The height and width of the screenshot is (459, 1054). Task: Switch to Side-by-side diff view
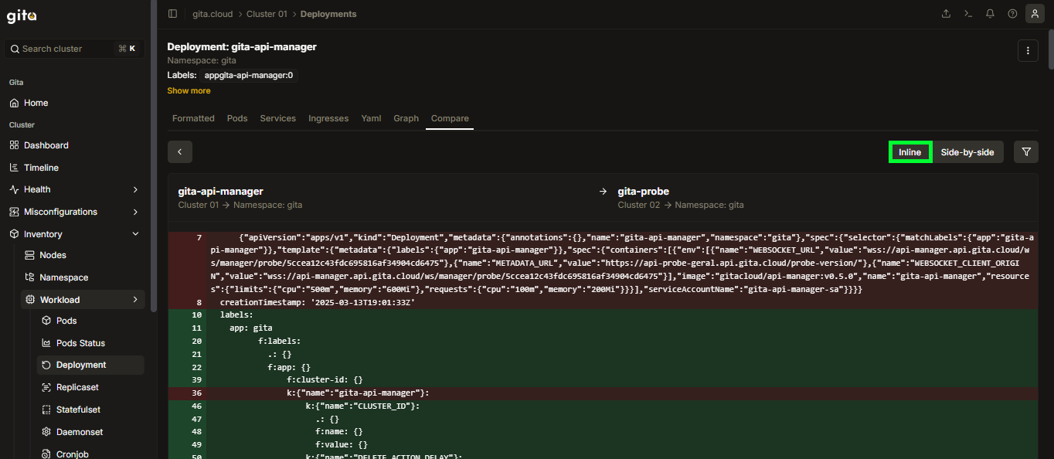click(967, 152)
